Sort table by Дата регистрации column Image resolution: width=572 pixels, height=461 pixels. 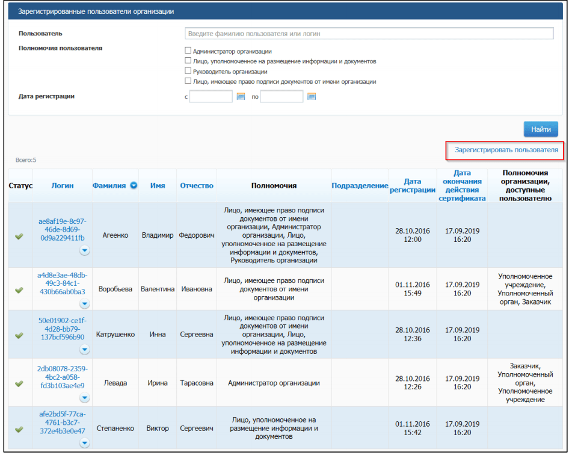pos(413,185)
